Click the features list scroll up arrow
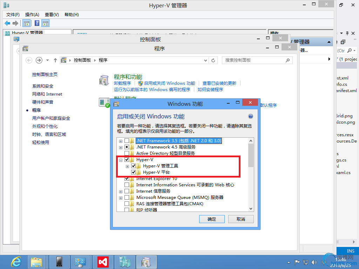The image size is (359, 269). (x=251, y=141)
